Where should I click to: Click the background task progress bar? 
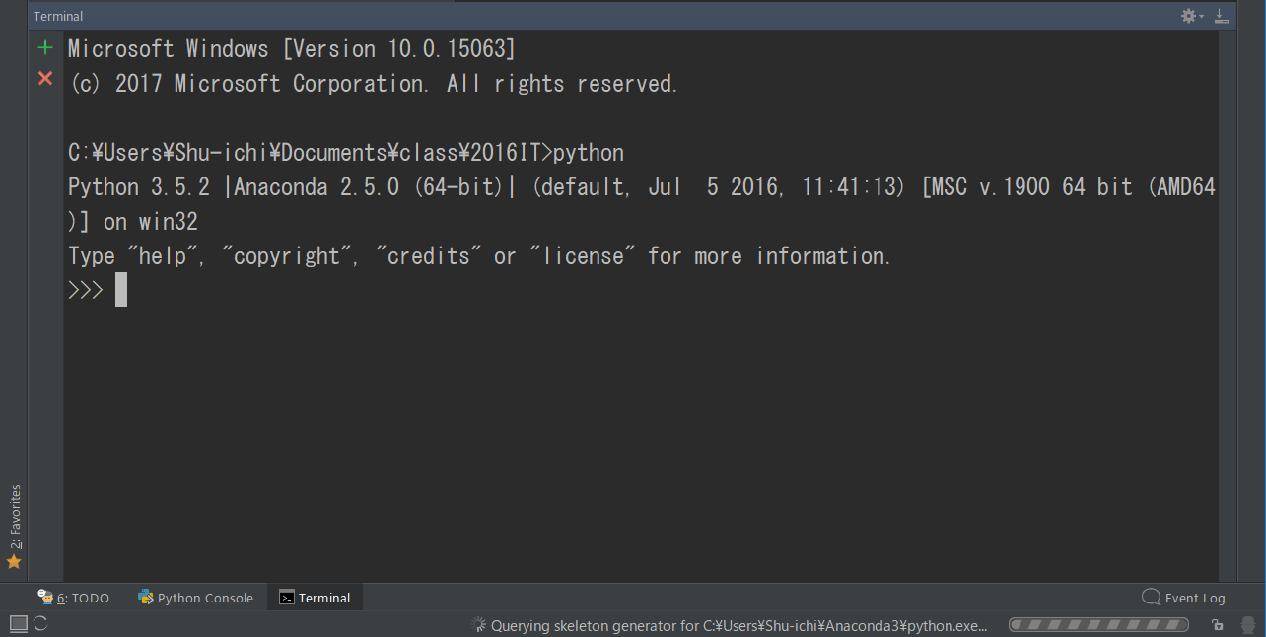pos(1098,625)
